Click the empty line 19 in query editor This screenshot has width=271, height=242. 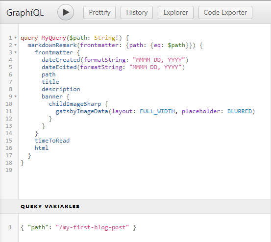[145, 170]
